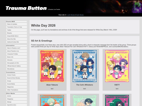The height and width of the screenshot is (106, 142).
Task: Visit the Twitter sidebar link
Action: click(17, 30)
